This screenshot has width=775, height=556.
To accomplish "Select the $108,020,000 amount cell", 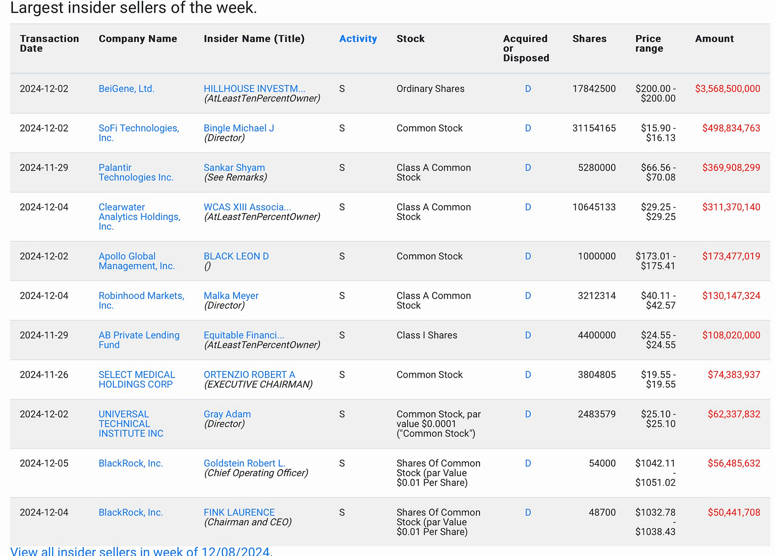I will click(x=731, y=335).
